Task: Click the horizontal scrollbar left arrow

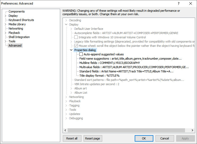Action: pyautogui.click(x=65, y=130)
